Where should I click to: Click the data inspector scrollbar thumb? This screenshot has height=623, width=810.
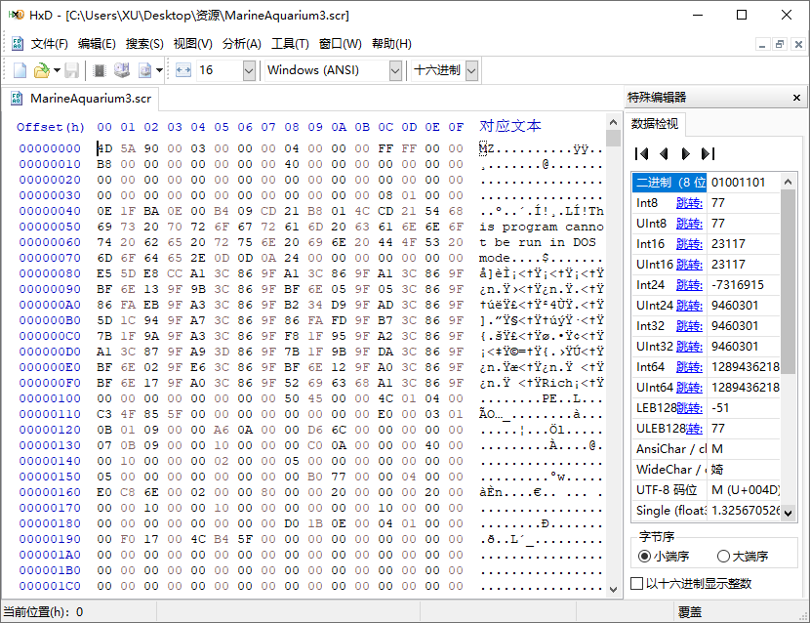[x=788, y=280]
